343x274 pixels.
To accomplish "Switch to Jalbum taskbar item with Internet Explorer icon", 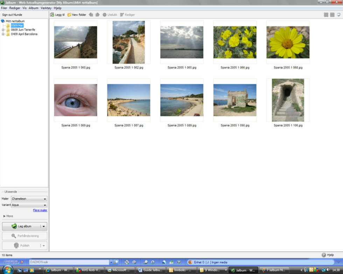I will (x=57, y=270).
